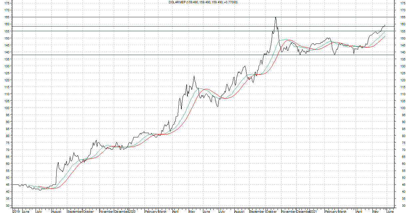Screen dimensions: 406x213
Task: Click the May 2020 price peak near 123
Action: click(194, 76)
